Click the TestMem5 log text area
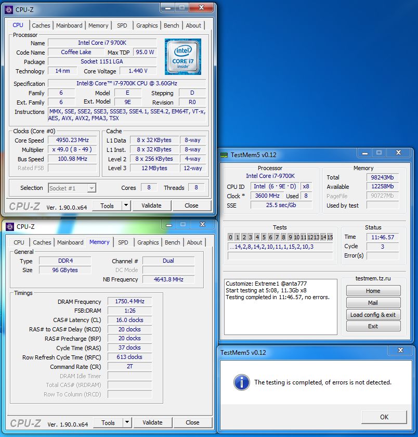 pos(280,306)
